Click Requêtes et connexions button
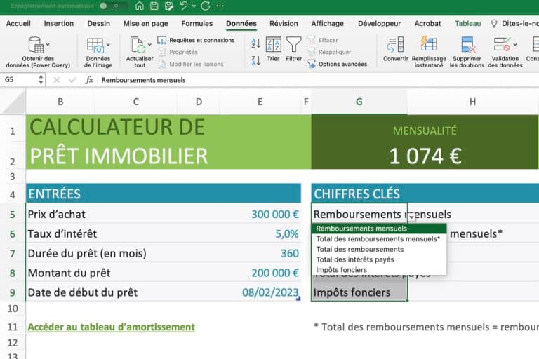 pyautogui.click(x=196, y=41)
